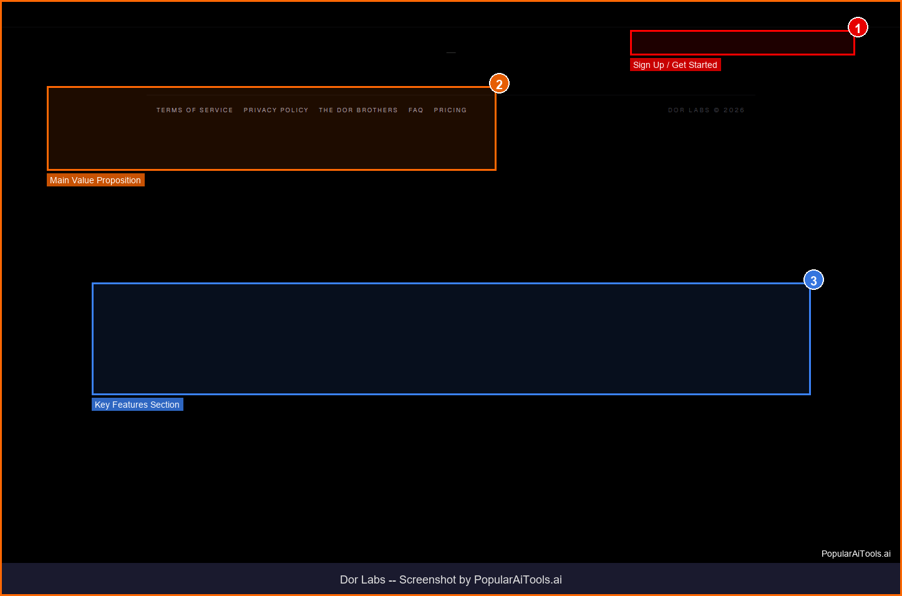This screenshot has width=902, height=596.
Task: Select the Key Features Section label
Action: pyautogui.click(x=137, y=405)
